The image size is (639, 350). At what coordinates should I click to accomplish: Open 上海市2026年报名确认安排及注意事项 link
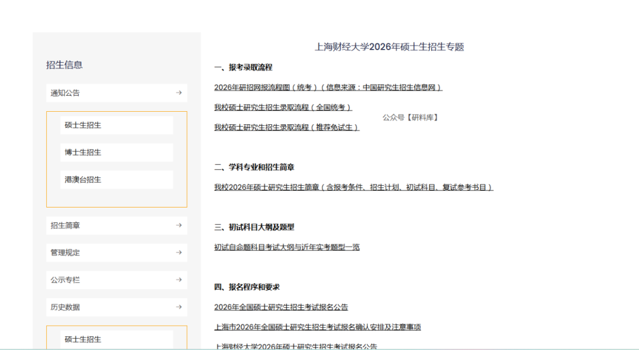pos(317,327)
